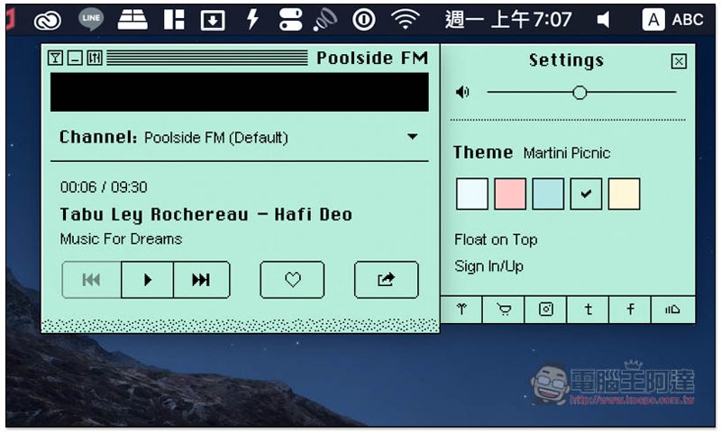Minimize the Poolside FM player window
This screenshot has width=721, height=432.
75,58
